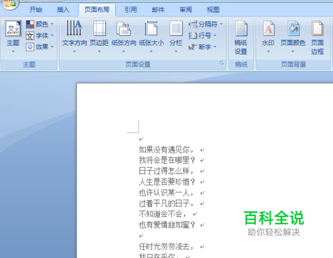Expand the 行号 dropdown arrow
This screenshot has width=333, height=258.
pos(215,35)
